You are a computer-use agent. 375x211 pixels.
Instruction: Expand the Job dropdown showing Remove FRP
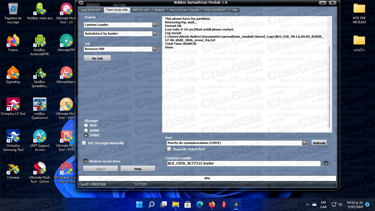[x=155, y=49]
